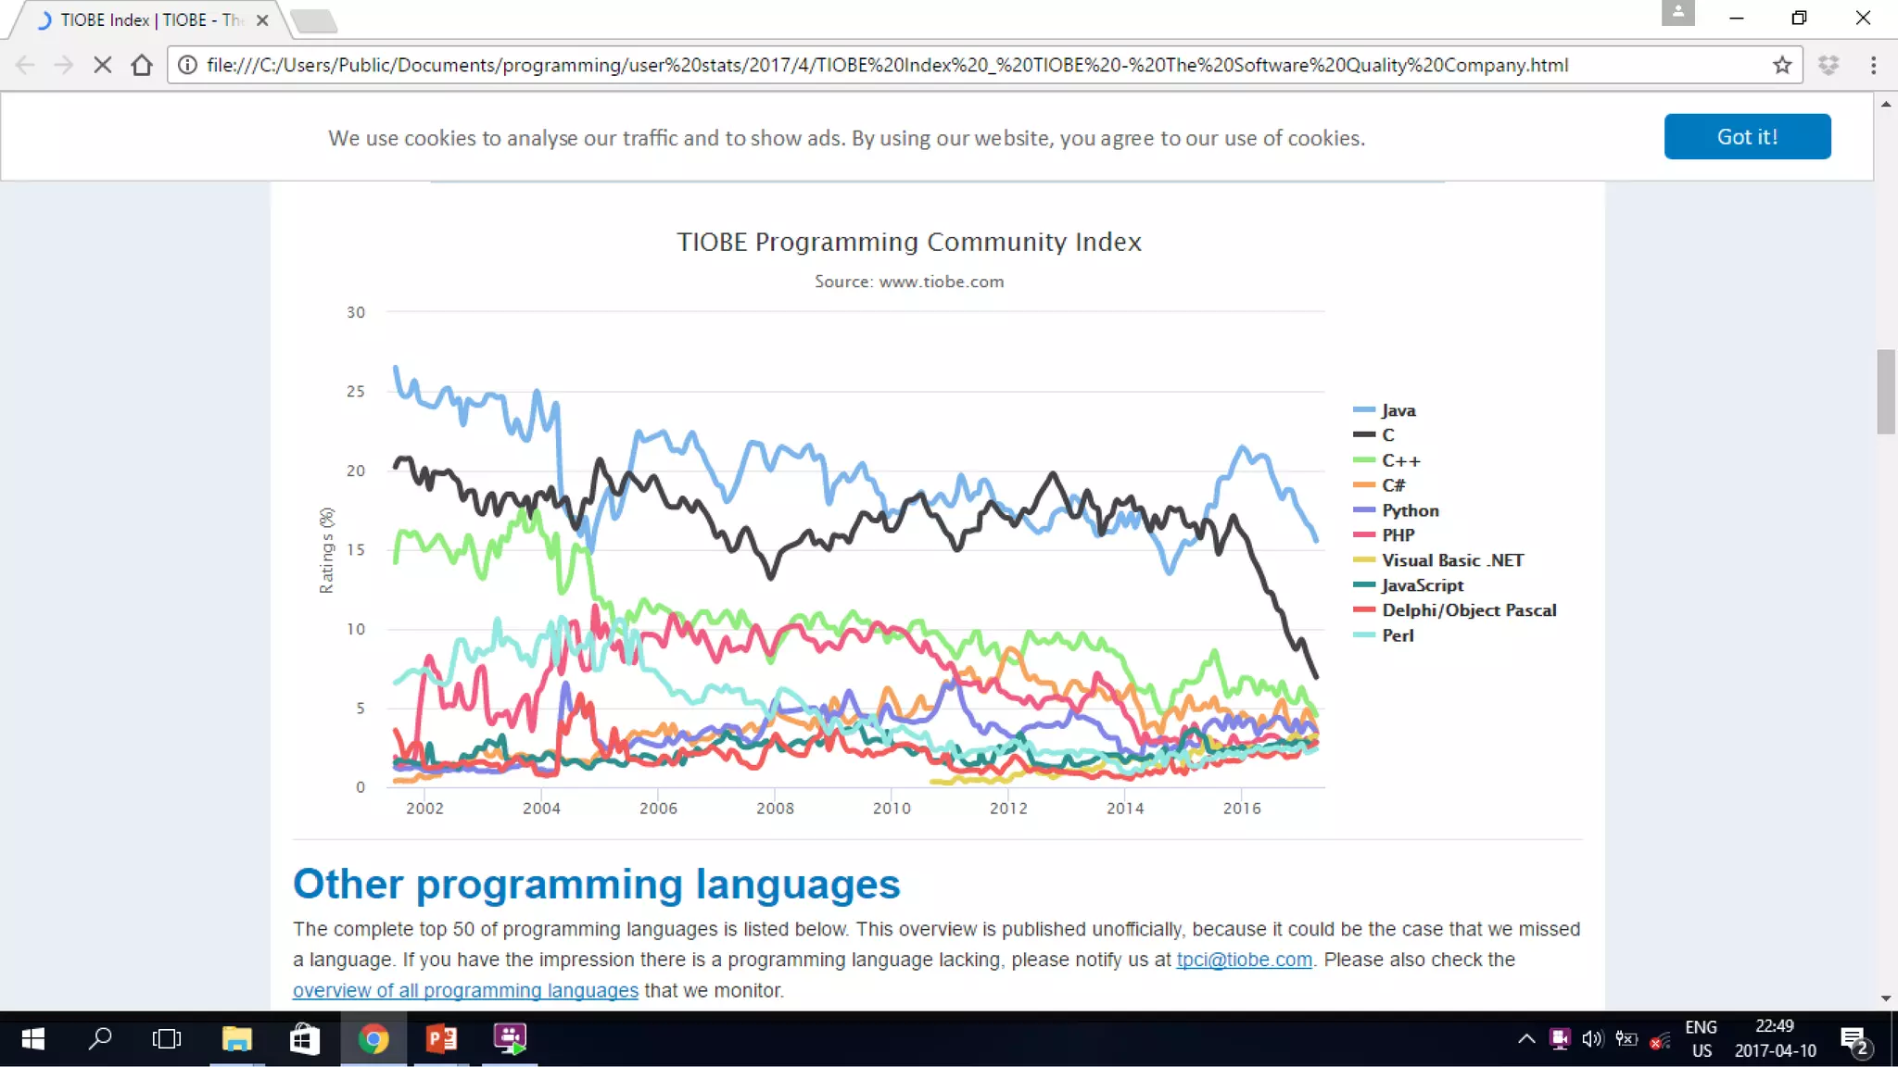Select the TIOBE Index browser tab
1898x1067 pixels.
(x=148, y=19)
